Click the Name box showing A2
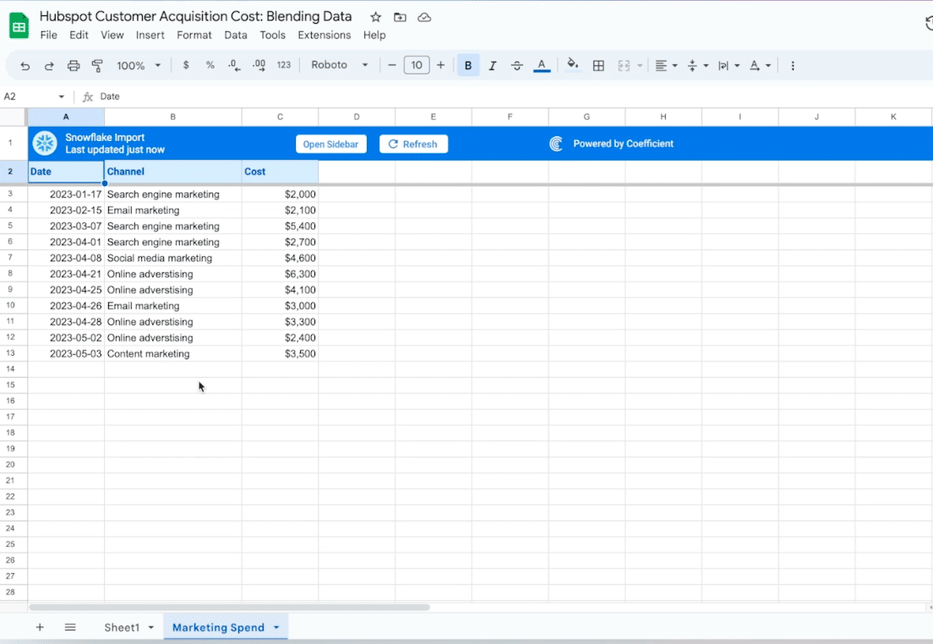This screenshot has width=933, height=644. [x=30, y=96]
